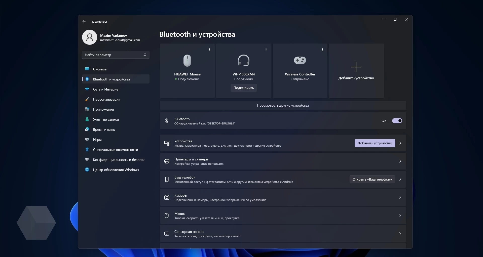Open Персонализация section
Image resolution: width=483 pixels, height=257 pixels.
point(116,99)
